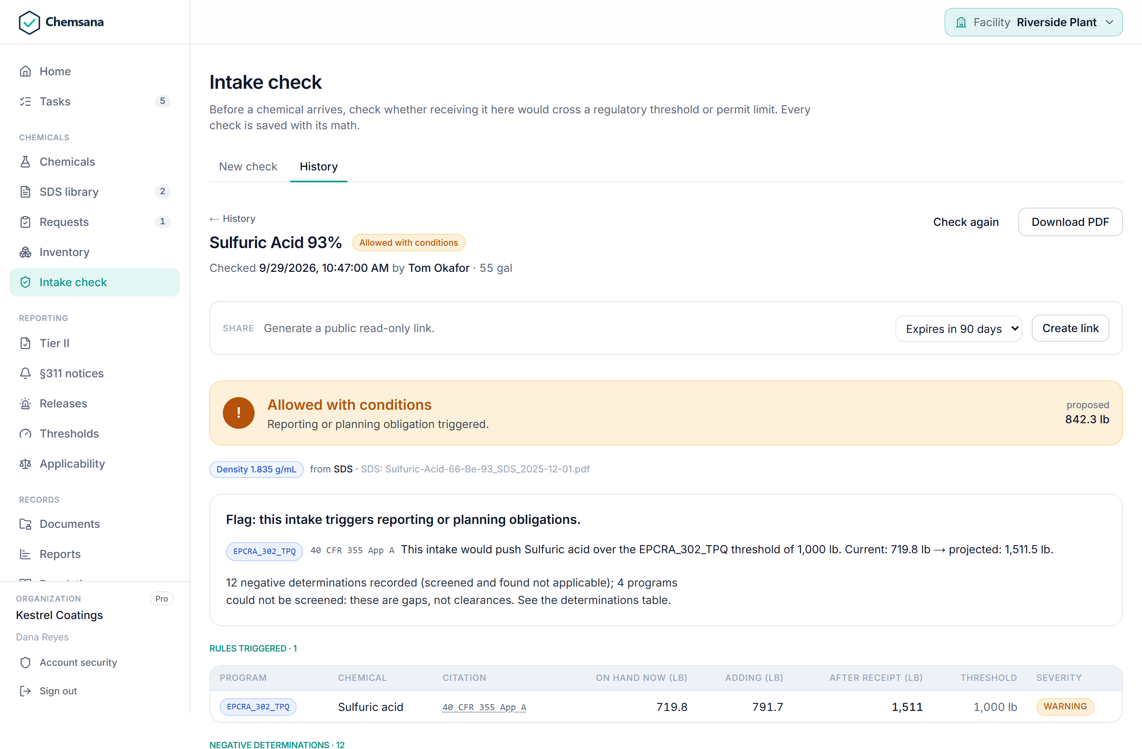Click the 1,000 lb threshold cell
The image size is (1142, 749).
coord(995,707)
